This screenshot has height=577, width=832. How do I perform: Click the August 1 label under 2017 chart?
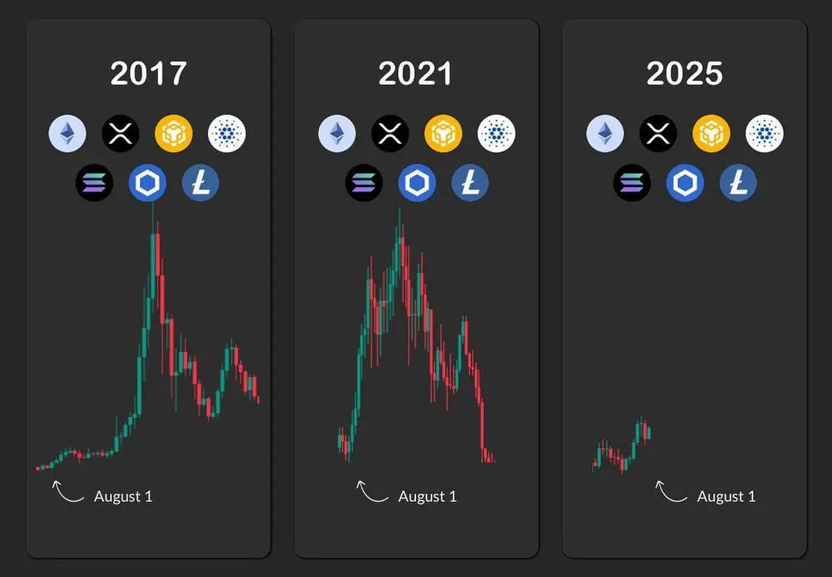coord(123,497)
